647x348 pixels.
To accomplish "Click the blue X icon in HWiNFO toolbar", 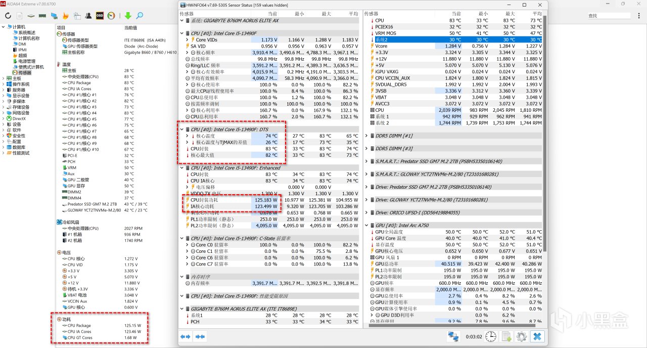I will pos(537,336).
